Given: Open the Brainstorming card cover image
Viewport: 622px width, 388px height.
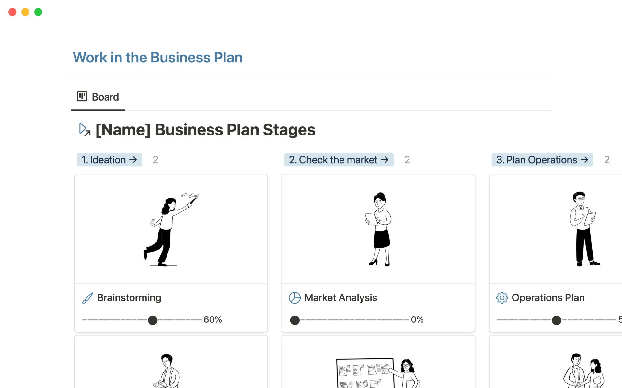Looking at the screenshot, I should [x=171, y=229].
